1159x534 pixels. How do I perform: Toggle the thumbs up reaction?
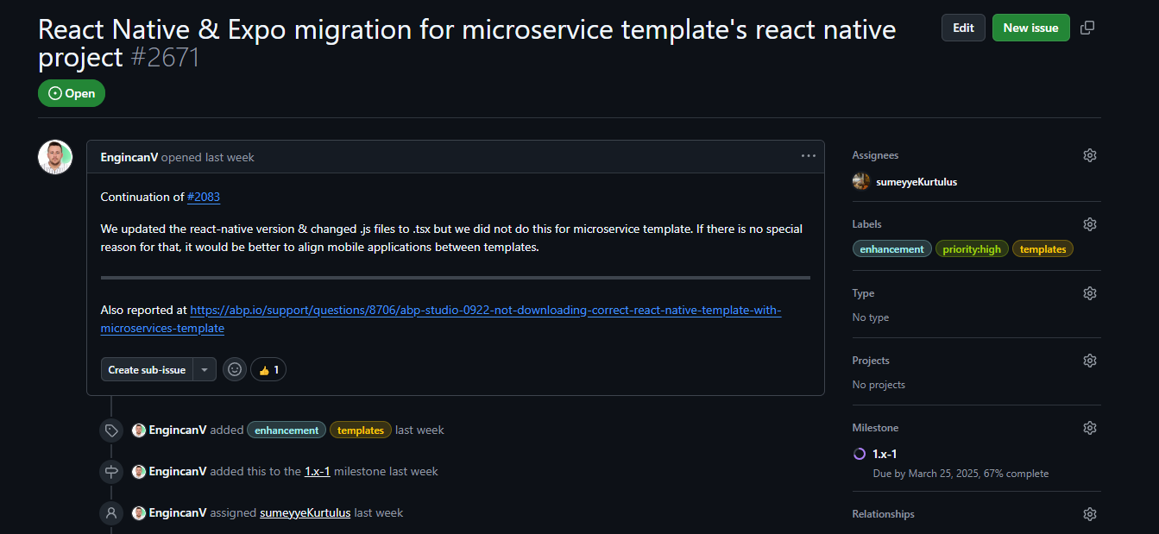(268, 369)
